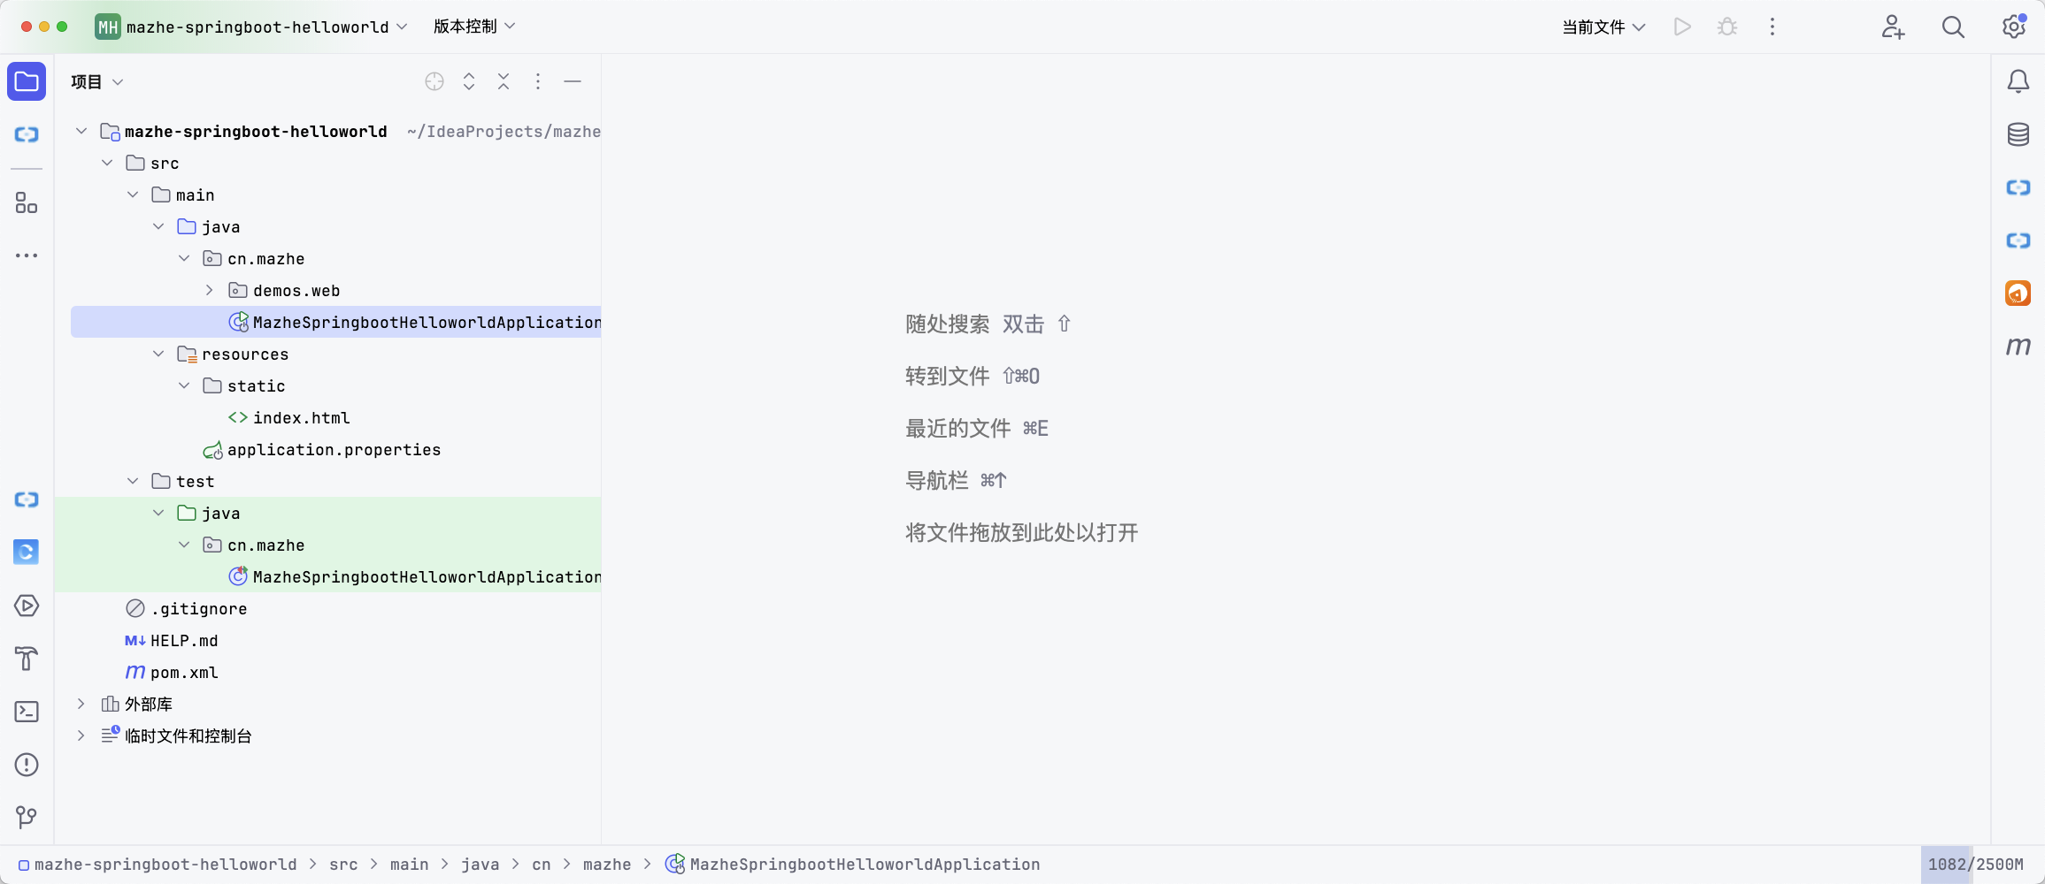2045x884 pixels.
Task: Expand the demos.web package chevron
Action: point(210,290)
